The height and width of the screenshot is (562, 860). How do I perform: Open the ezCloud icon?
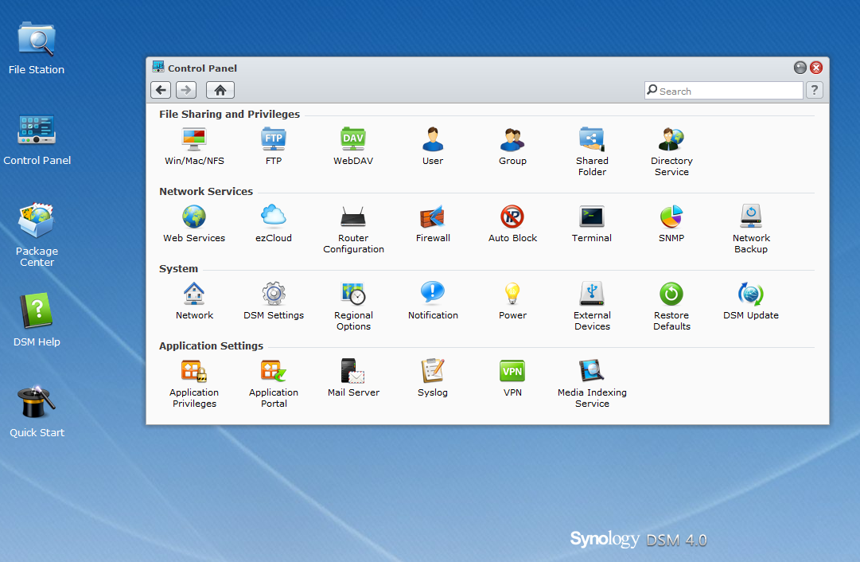(273, 224)
